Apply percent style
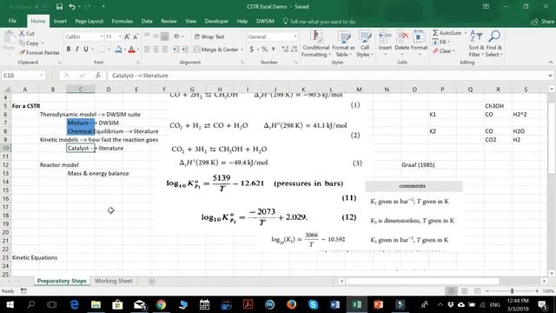This screenshot has height=313, width=556. coord(264,49)
